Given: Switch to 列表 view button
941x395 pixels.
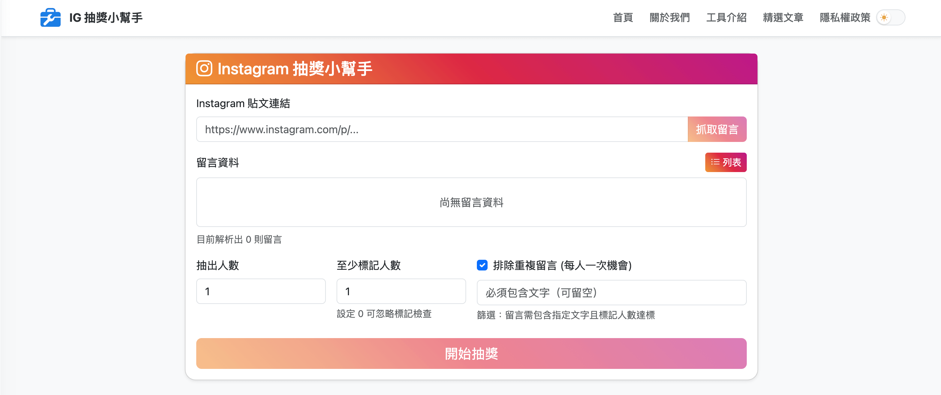Looking at the screenshot, I should (726, 162).
